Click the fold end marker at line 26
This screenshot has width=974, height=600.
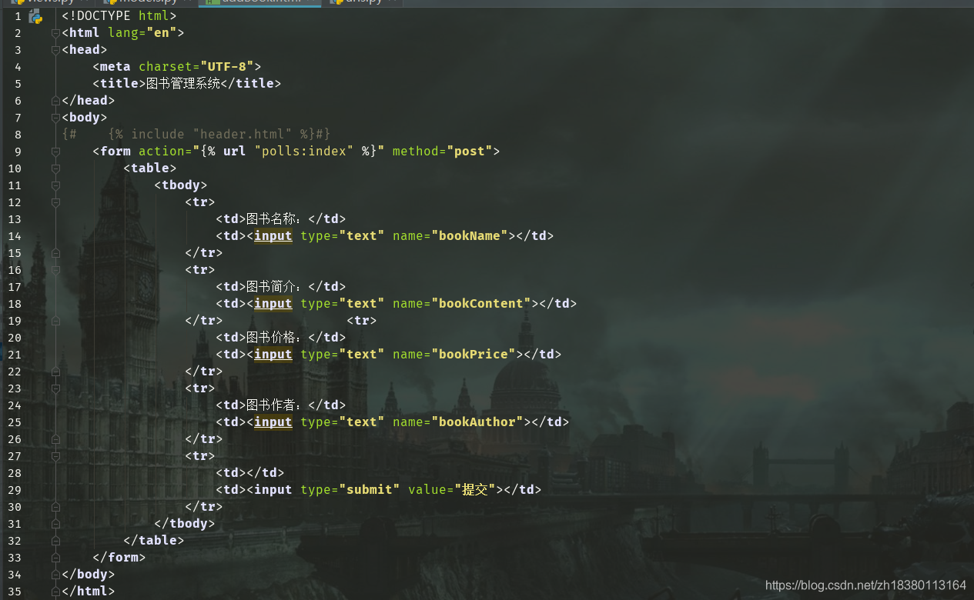pos(55,439)
